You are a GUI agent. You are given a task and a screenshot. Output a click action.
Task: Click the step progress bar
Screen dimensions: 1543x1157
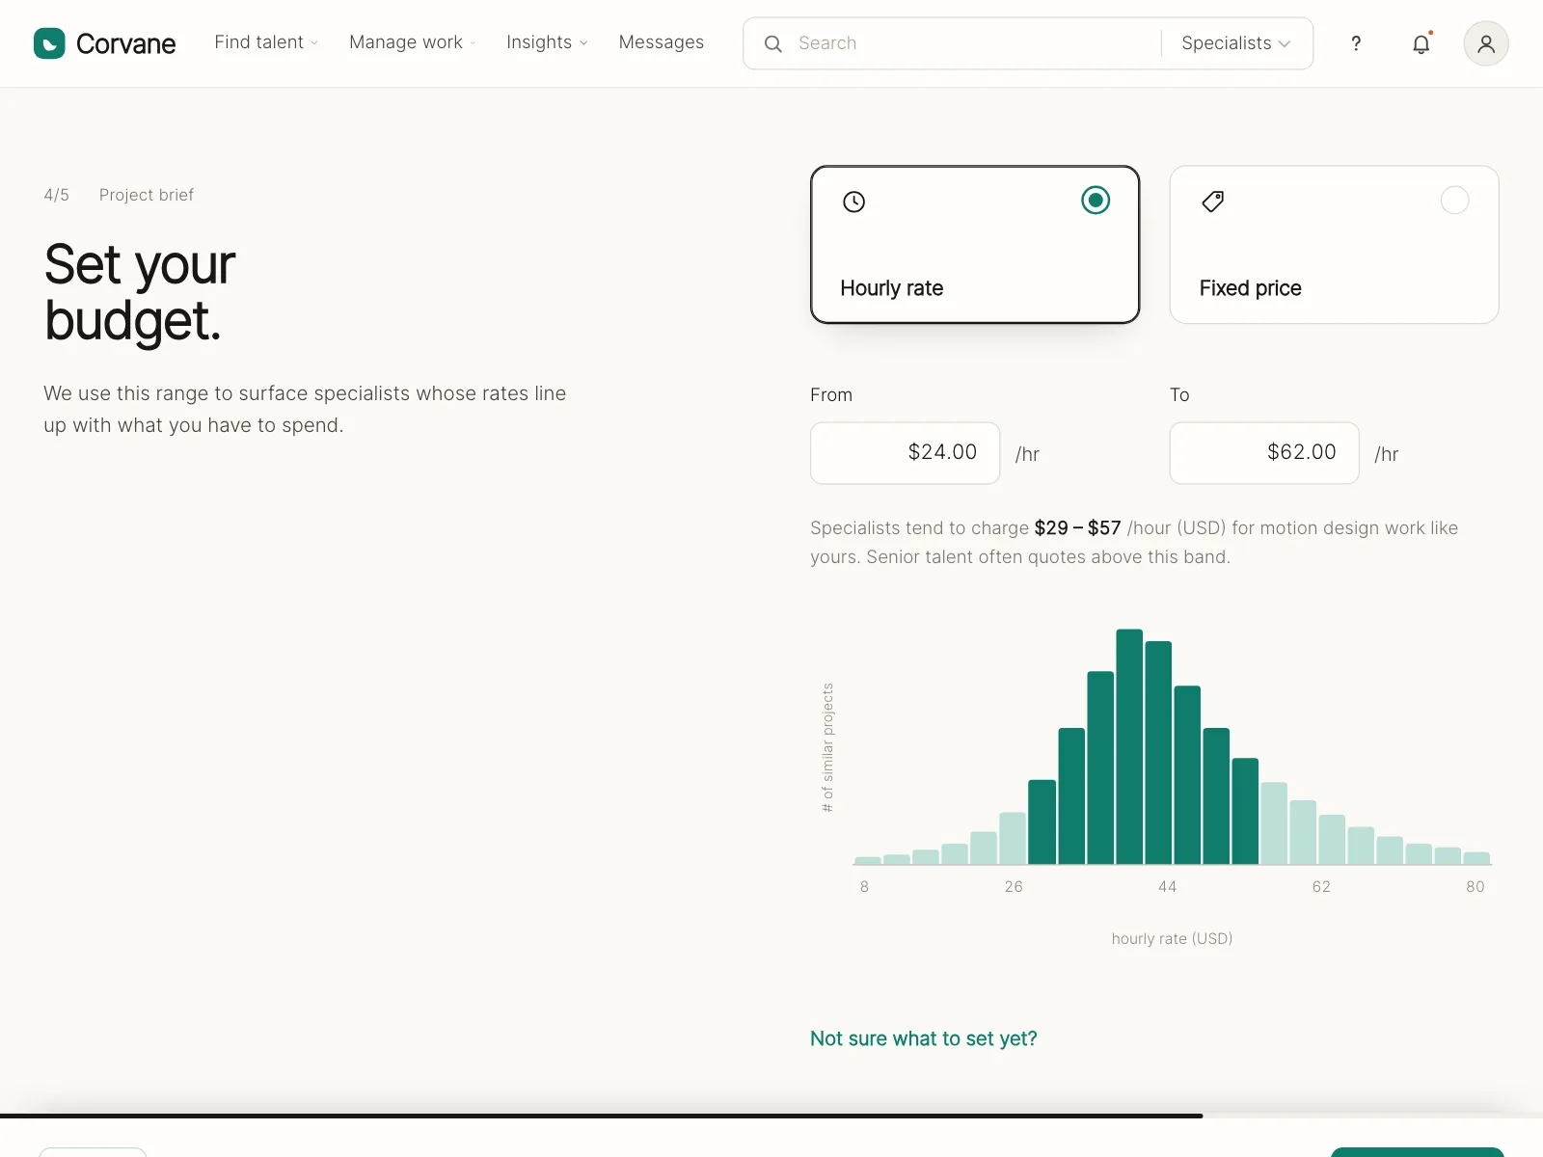click(771, 1116)
